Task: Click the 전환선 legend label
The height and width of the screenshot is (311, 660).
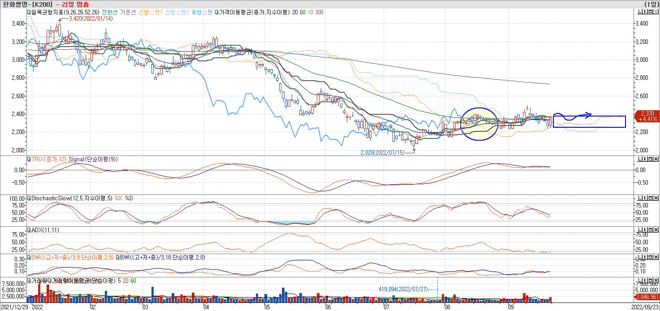Action: pyautogui.click(x=110, y=12)
